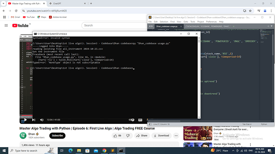Toggle closed captions CC button
The height and width of the screenshot is (154, 275).
(x=140, y=120)
